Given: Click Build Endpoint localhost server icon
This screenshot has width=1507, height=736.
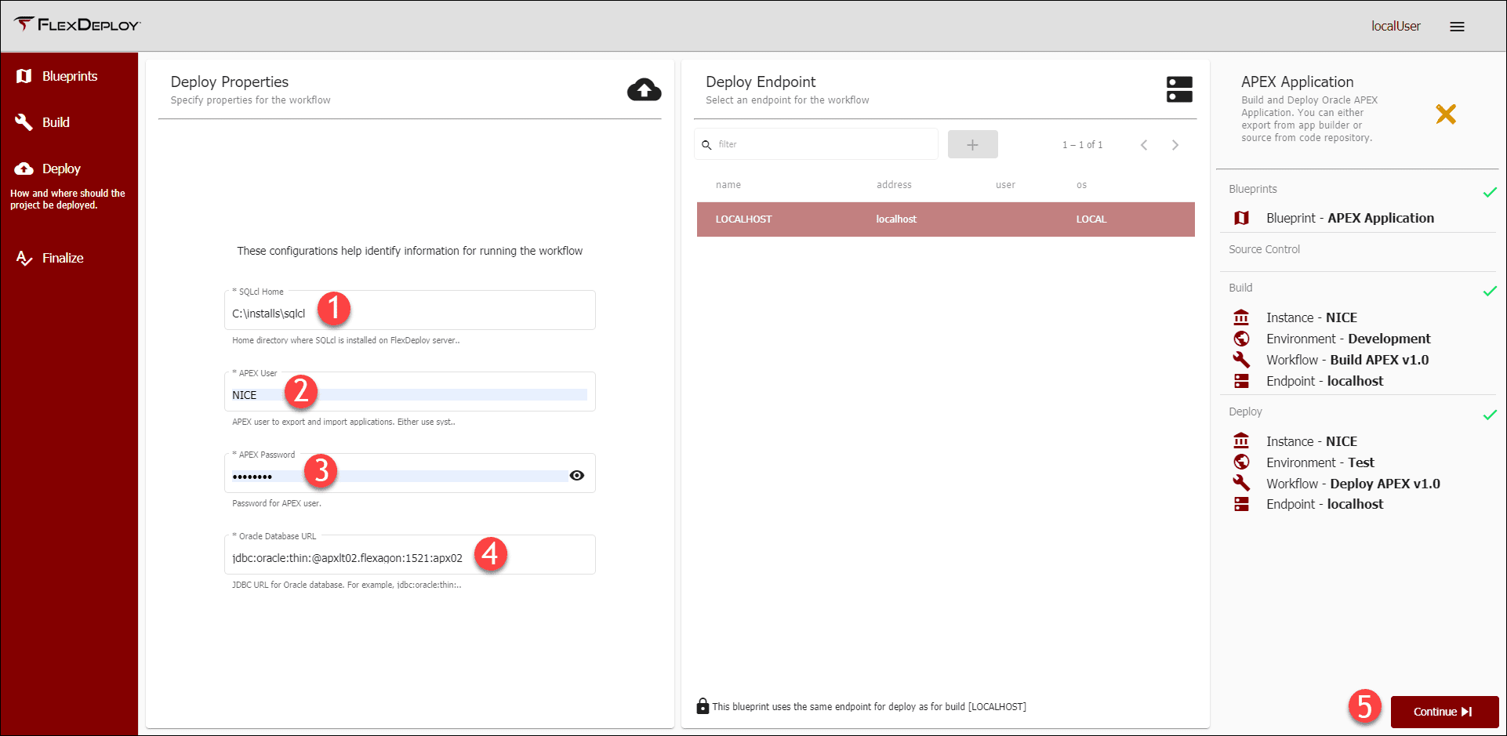Looking at the screenshot, I should pos(1241,381).
